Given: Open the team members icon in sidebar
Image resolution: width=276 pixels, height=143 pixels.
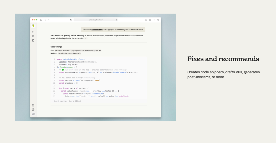Looking at the screenshot, I should coord(33,36).
